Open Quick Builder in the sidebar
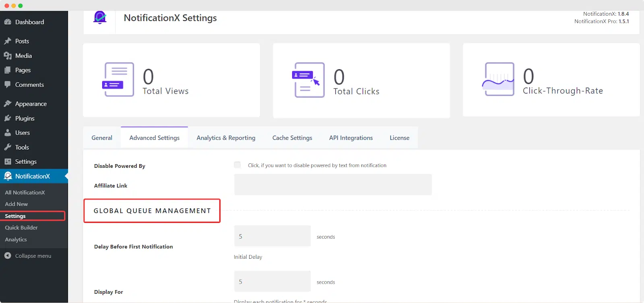This screenshot has height=303, width=644. (21, 227)
